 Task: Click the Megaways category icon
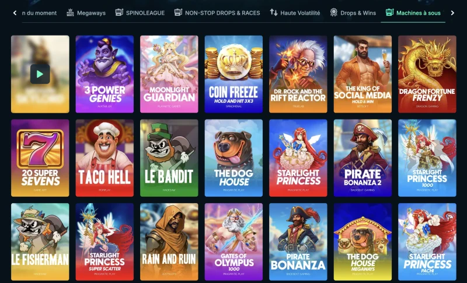[x=70, y=13]
